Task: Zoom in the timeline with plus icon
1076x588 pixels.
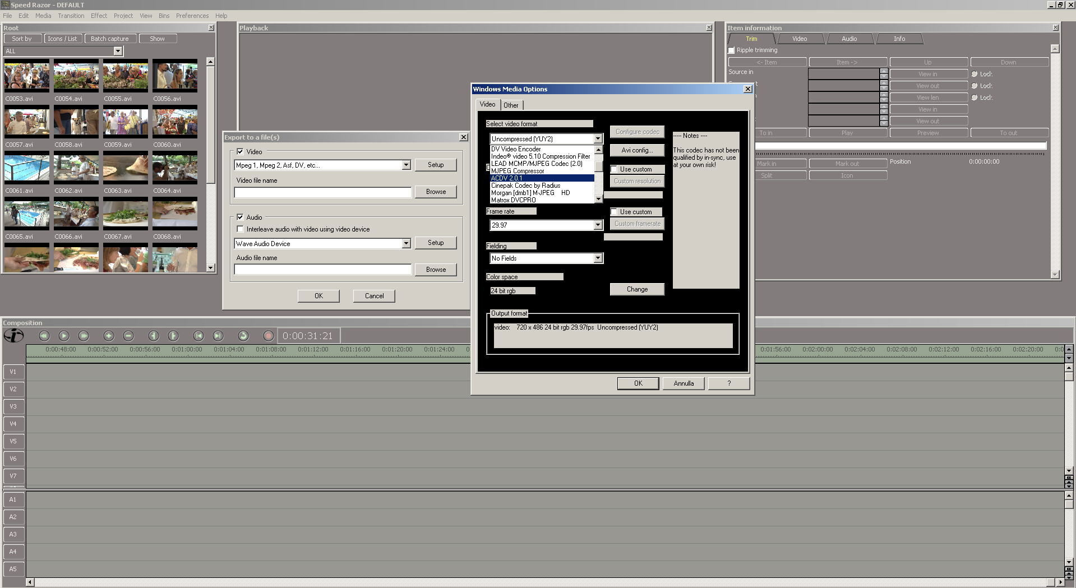Action: (109, 336)
